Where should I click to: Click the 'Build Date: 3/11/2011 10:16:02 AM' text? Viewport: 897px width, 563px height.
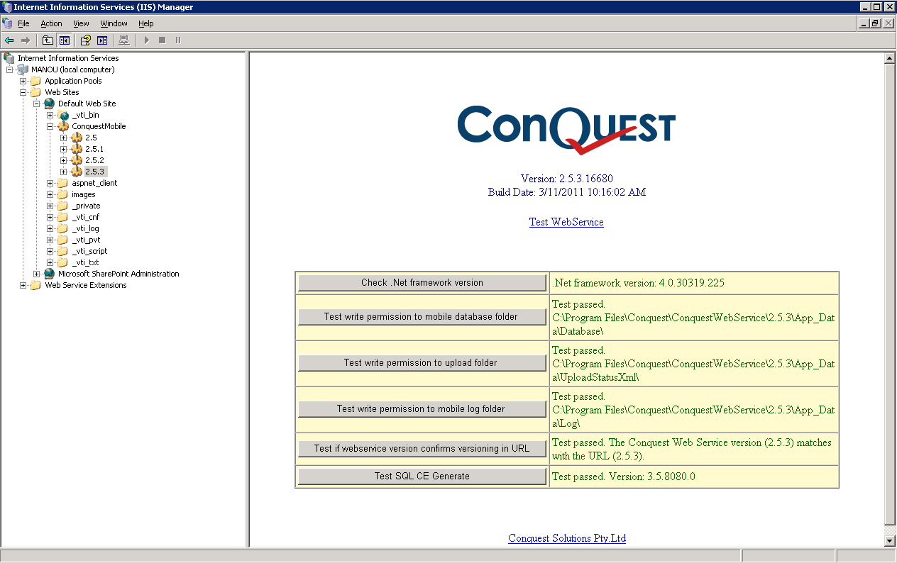tap(567, 192)
